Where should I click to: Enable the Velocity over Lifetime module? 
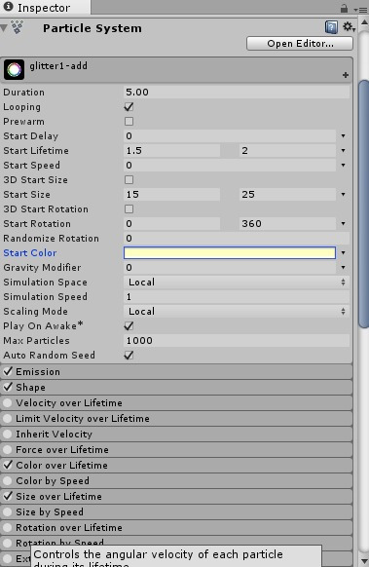pos(7,402)
